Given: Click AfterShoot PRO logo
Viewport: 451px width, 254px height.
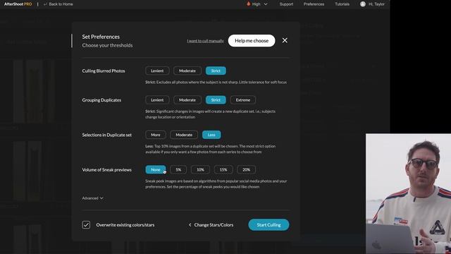Looking at the screenshot, I should pyautogui.click(x=18, y=4).
